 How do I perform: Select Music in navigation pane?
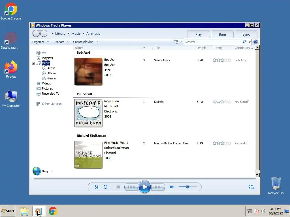coord(46,63)
